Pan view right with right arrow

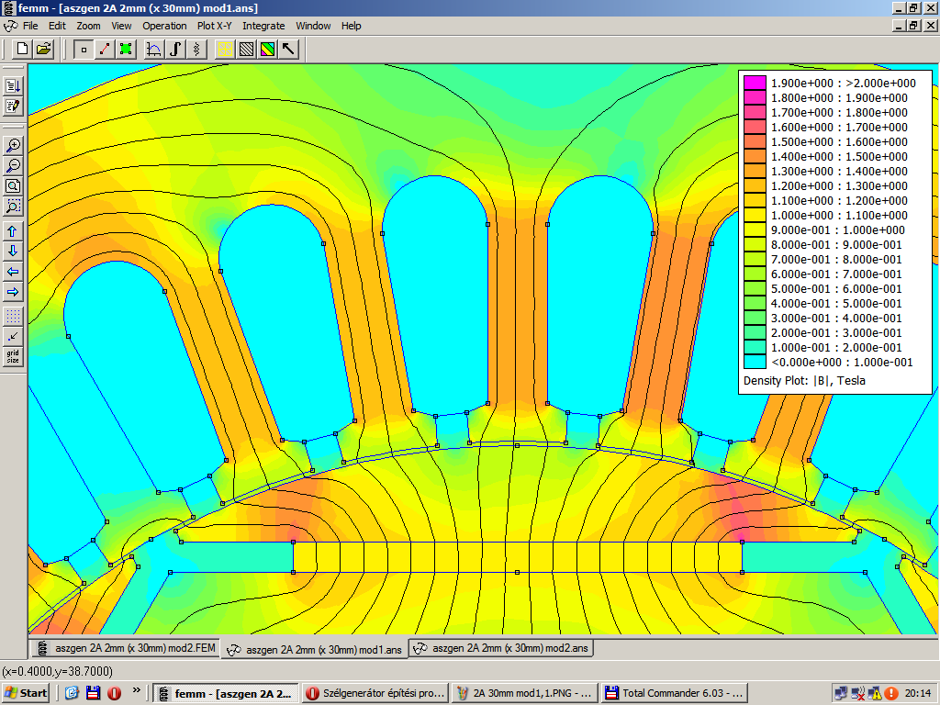click(x=13, y=292)
